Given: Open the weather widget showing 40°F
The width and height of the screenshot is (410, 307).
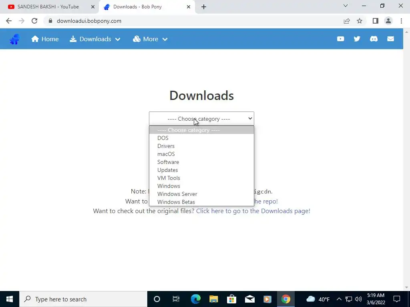Looking at the screenshot, I should 318,299.
